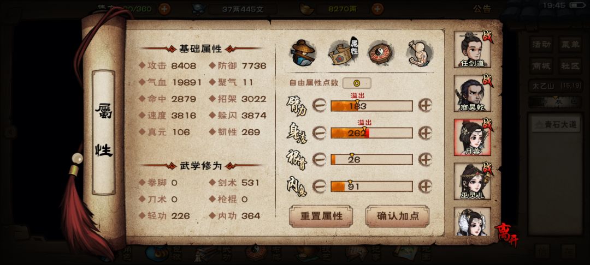Open the acupoint body figure icon
Screen dimensions: 590x265
(419, 53)
